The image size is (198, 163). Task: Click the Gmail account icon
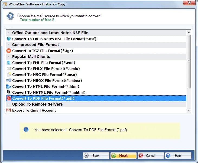pos(9,110)
